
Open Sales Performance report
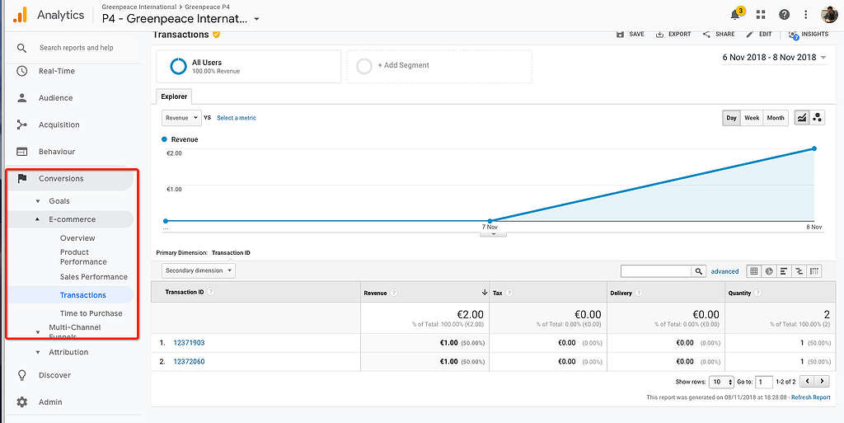tap(94, 277)
